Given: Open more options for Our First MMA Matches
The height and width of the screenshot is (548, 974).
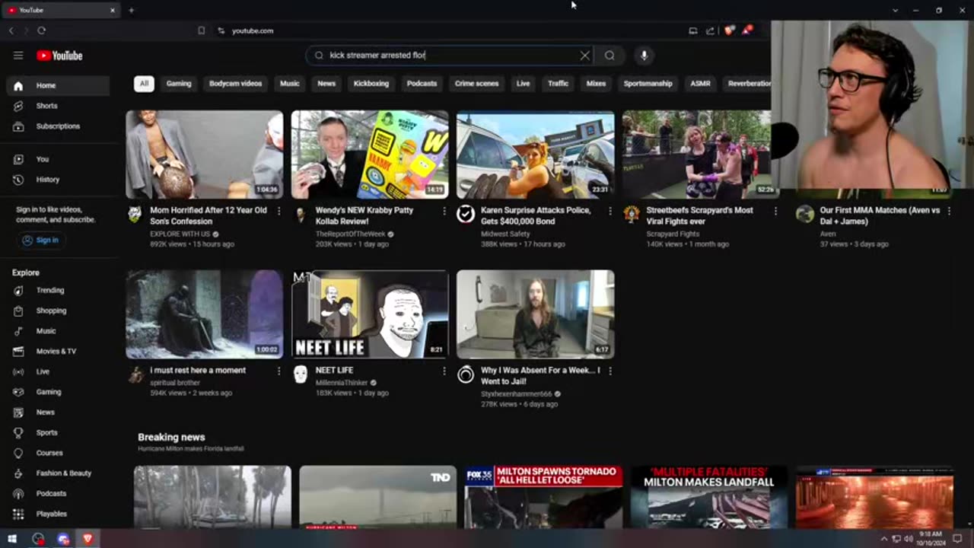Looking at the screenshot, I should click(949, 211).
